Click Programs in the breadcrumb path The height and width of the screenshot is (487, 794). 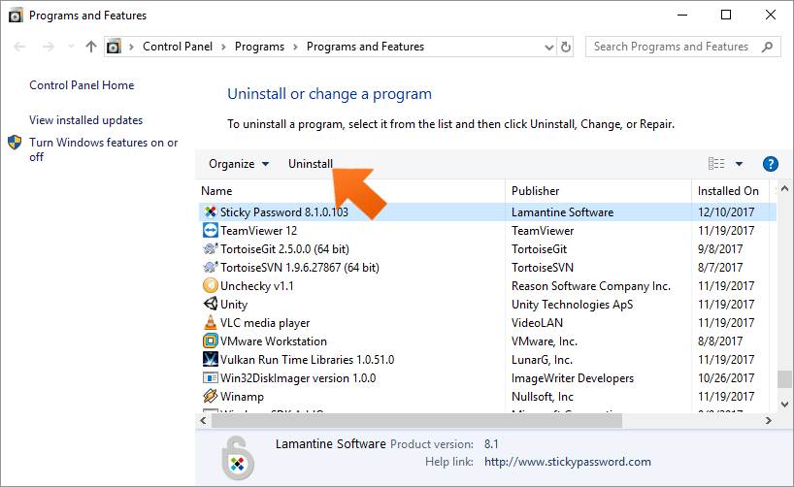259,47
